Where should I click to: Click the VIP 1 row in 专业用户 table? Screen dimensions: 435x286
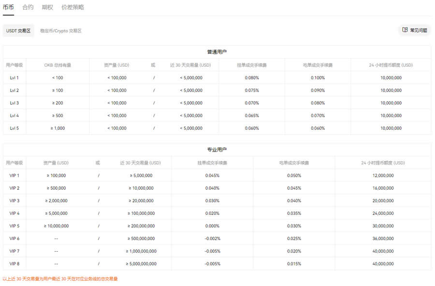[x=14, y=175]
